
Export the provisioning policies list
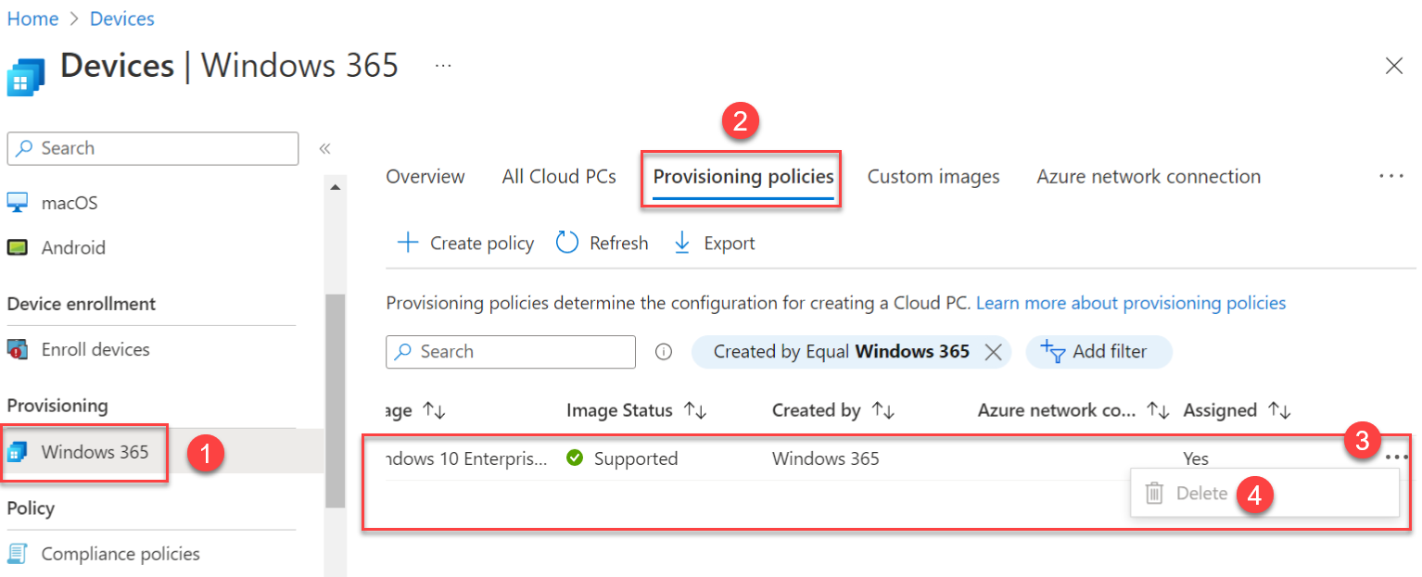click(713, 243)
